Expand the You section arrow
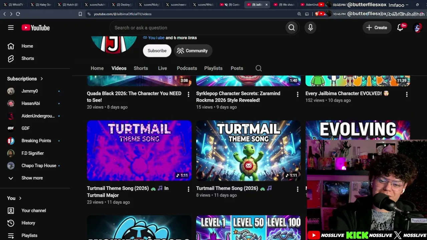427x240 pixels. [20, 198]
